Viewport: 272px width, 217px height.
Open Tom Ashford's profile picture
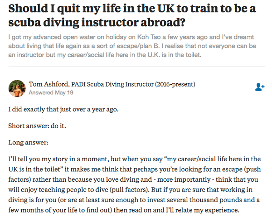tap(17, 88)
